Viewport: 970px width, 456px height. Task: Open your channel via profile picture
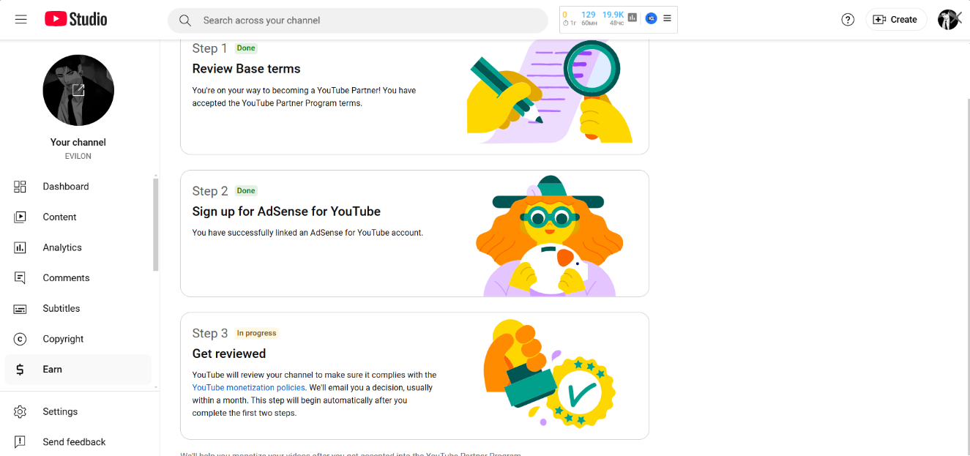pyautogui.click(x=78, y=90)
